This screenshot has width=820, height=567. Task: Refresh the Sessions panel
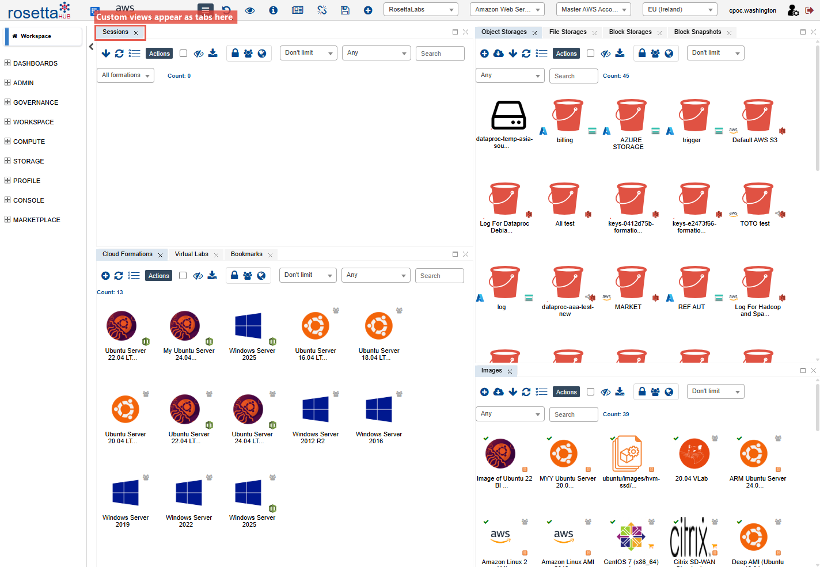119,54
